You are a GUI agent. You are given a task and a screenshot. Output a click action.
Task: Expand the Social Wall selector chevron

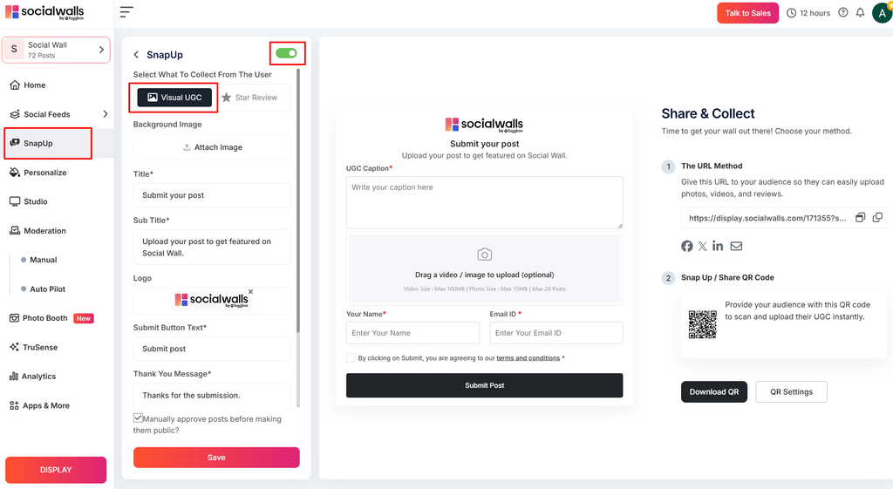click(101, 50)
